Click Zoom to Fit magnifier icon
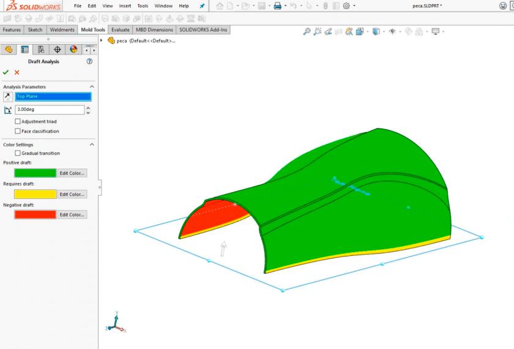This screenshot has width=514, height=349. (307, 31)
